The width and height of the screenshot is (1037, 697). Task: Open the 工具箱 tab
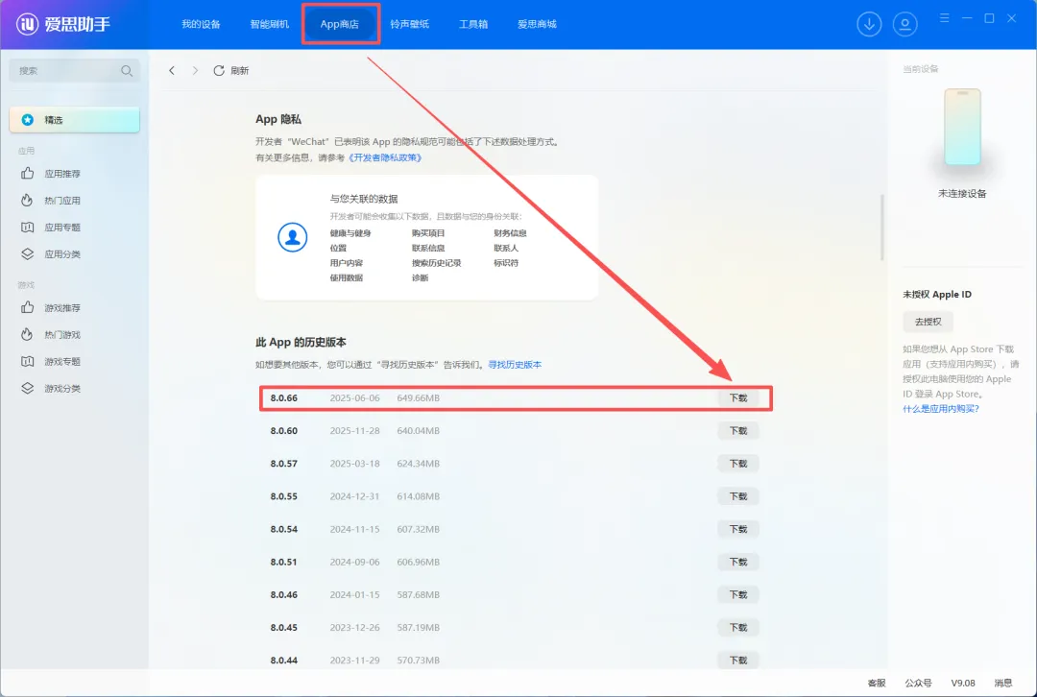[473, 24]
